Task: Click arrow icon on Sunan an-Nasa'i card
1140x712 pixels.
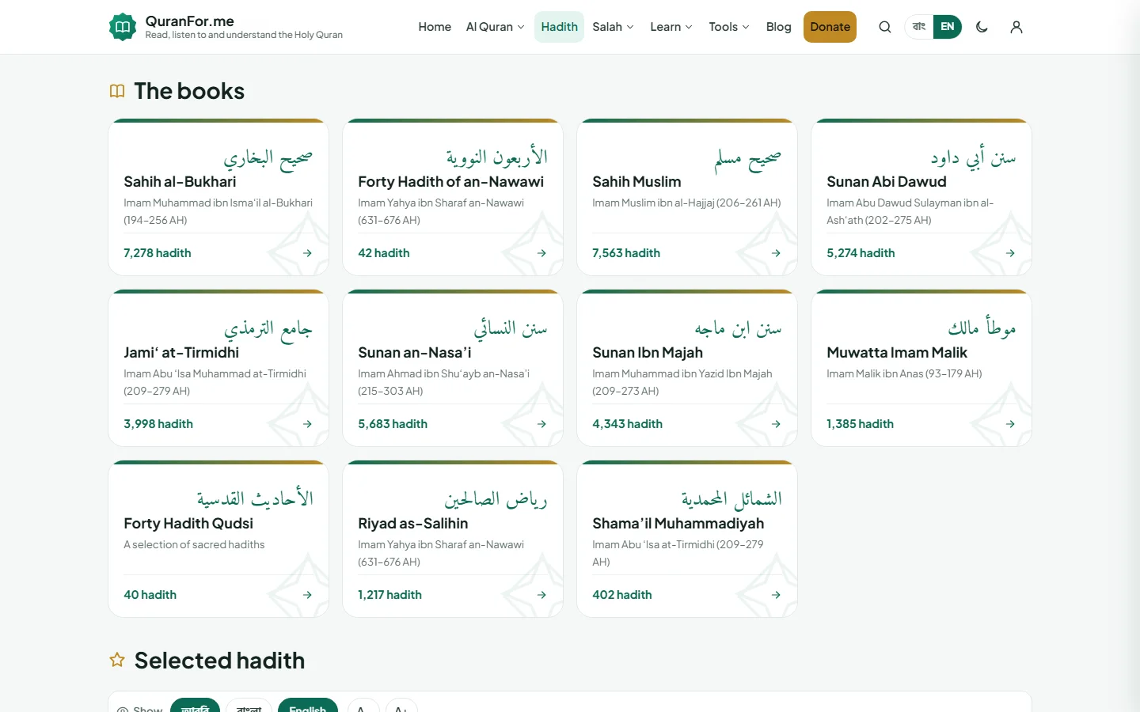Action: pyautogui.click(x=541, y=424)
